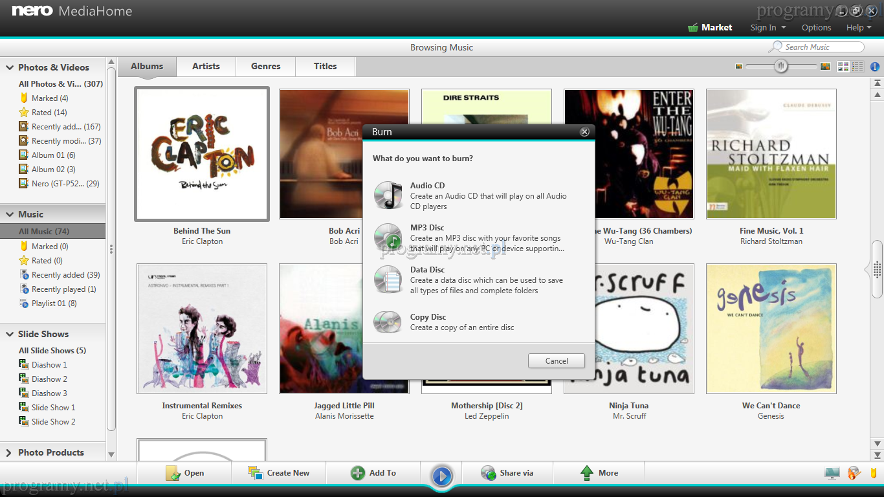The image size is (884, 497).
Task: Select the MP3 Disc burn icon
Action: [388, 237]
